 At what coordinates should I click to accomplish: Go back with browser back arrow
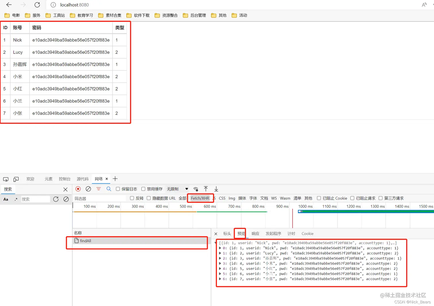[x=9, y=5]
